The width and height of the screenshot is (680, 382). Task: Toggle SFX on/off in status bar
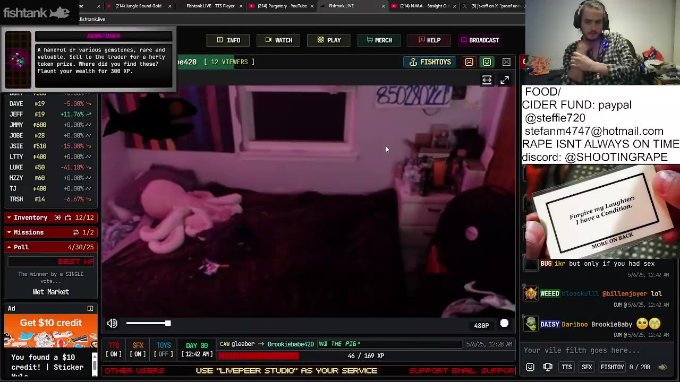point(138,350)
